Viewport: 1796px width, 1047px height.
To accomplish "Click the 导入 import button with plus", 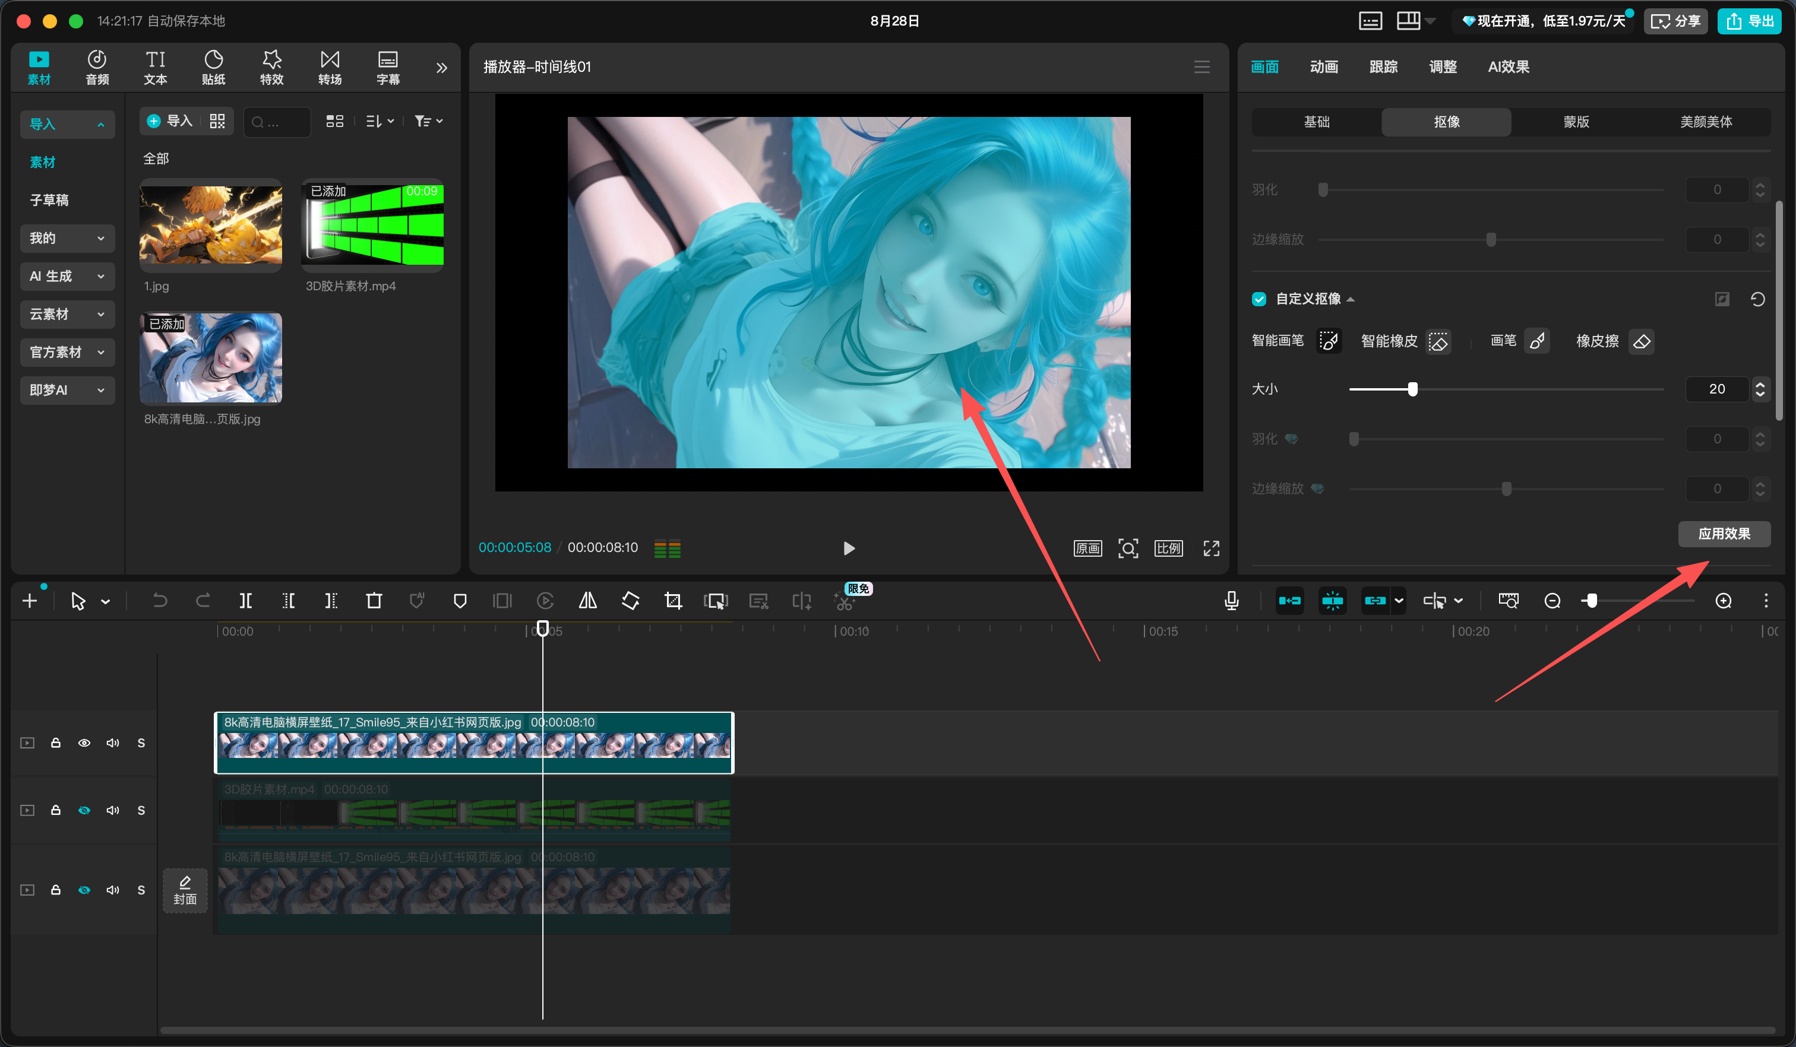I will 170,121.
